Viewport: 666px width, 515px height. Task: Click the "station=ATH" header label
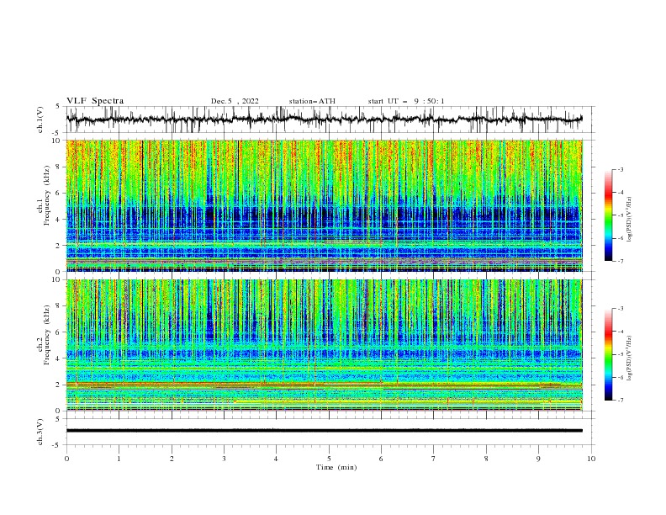312,101
